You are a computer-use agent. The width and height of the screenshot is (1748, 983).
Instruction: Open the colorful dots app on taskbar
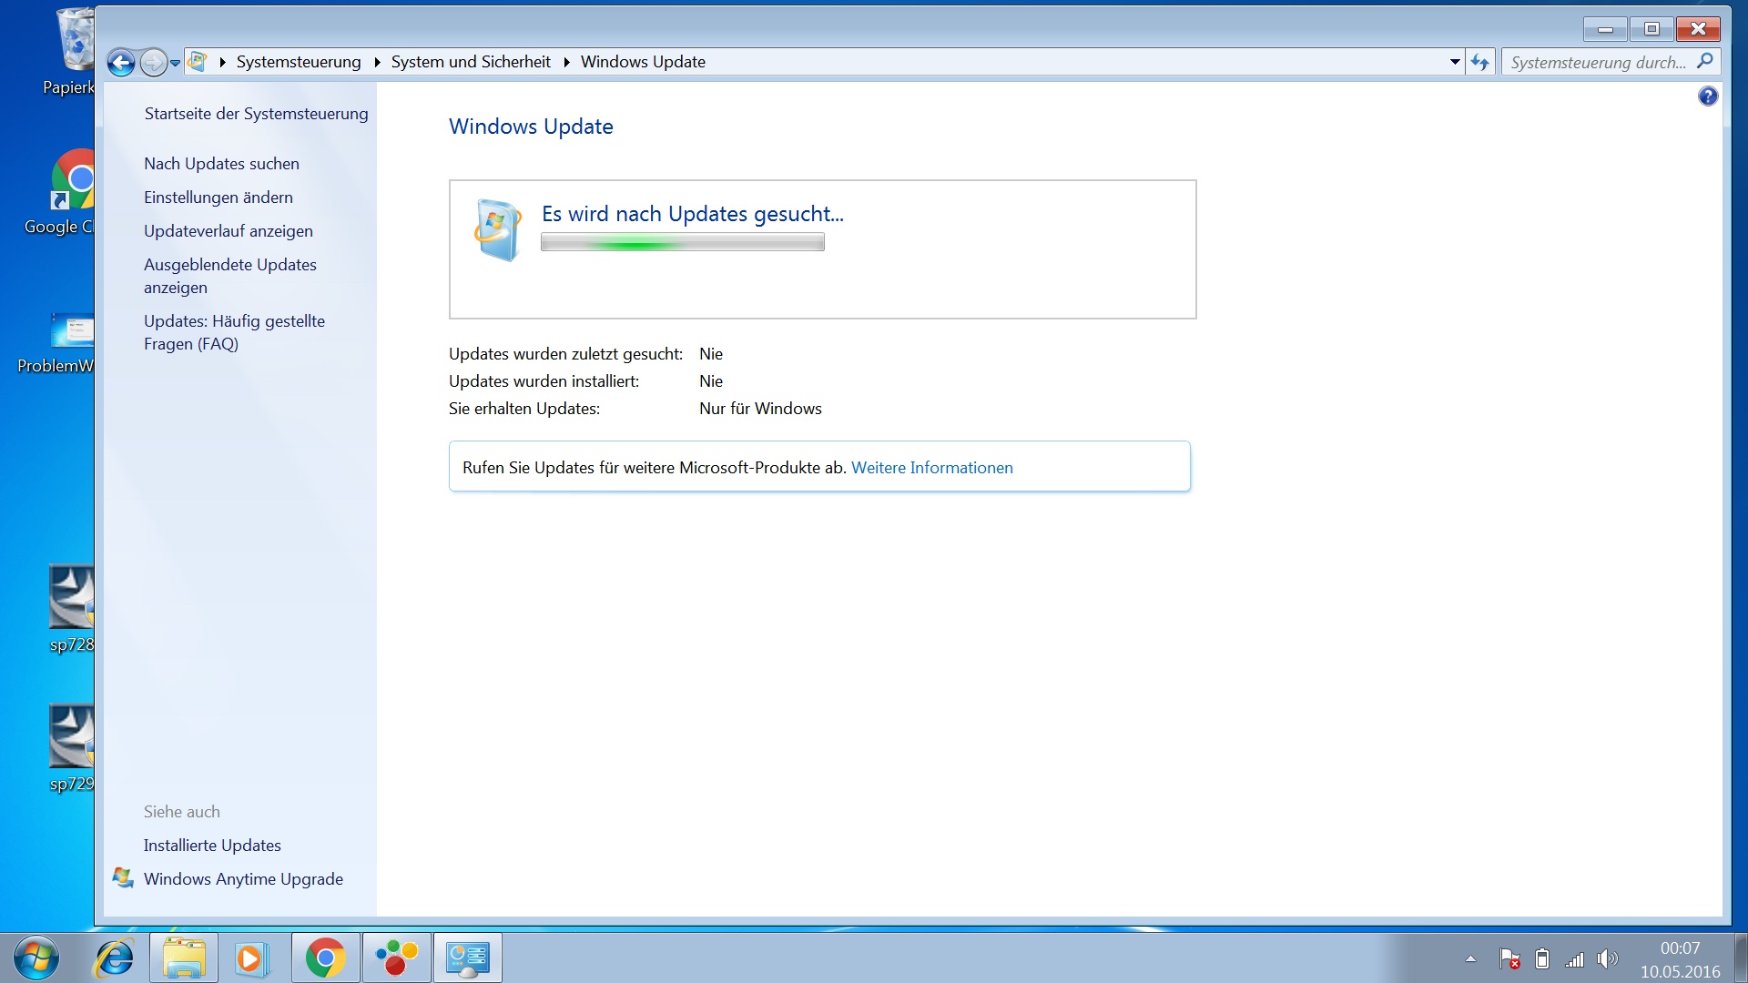(397, 958)
